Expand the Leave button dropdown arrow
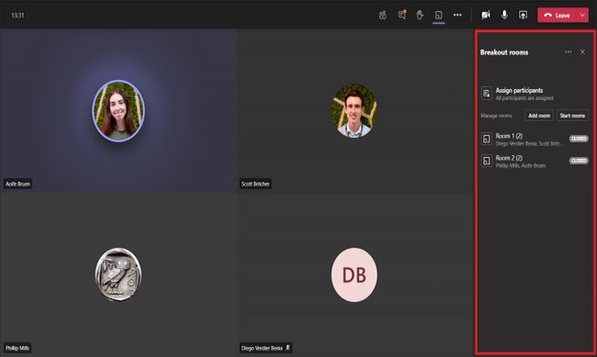Image resolution: width=597 pixels, height=357 pixels. (582, 16)
